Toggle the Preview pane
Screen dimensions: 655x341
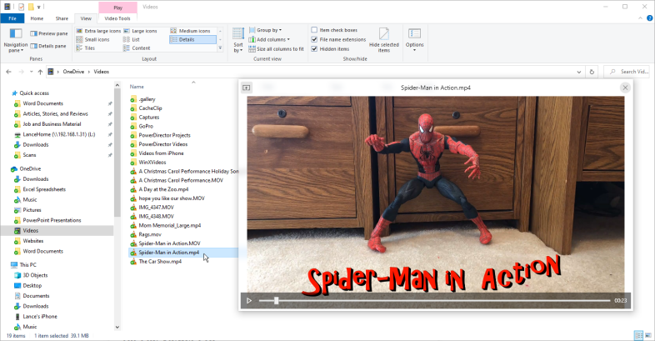49,33
